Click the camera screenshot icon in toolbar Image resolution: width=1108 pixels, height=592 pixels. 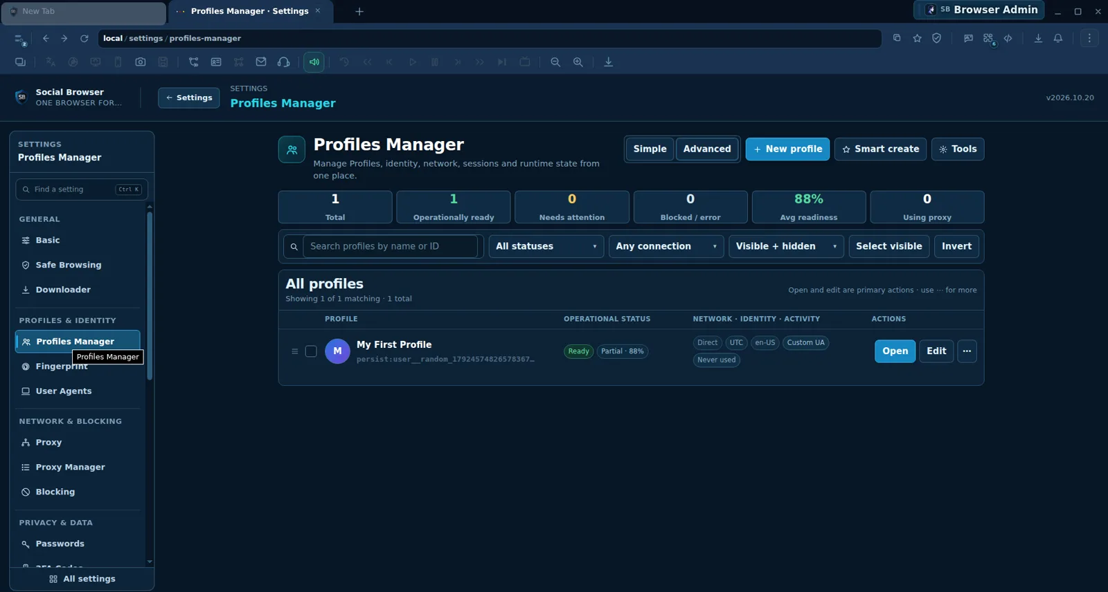coord(141,62)
